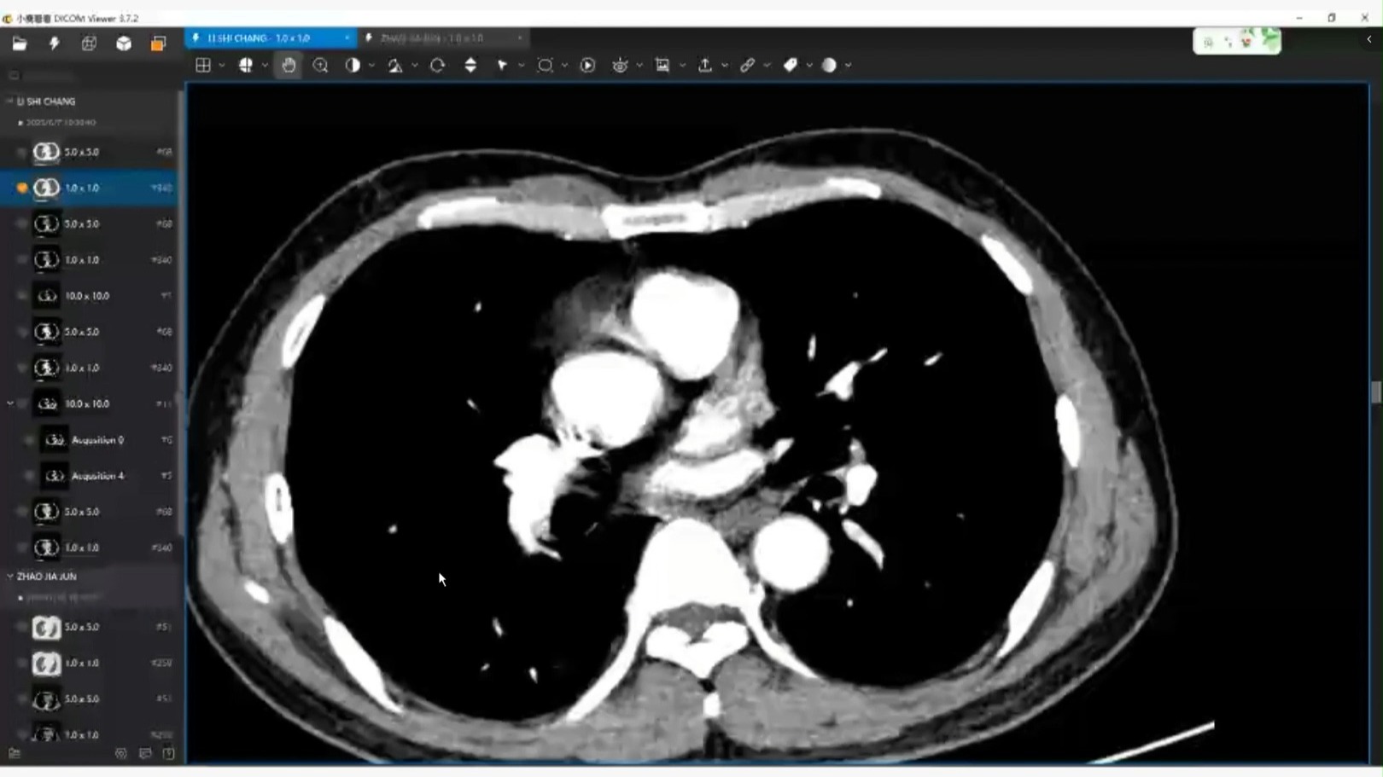The image size is (1383, 777).
Task: Expand the arrow annotation dropdown arrow
Action: click(521, 66)
